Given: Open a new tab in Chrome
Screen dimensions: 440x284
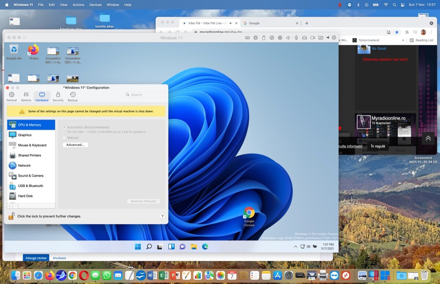Looking at the screenshot, I should tap(307, 23).
